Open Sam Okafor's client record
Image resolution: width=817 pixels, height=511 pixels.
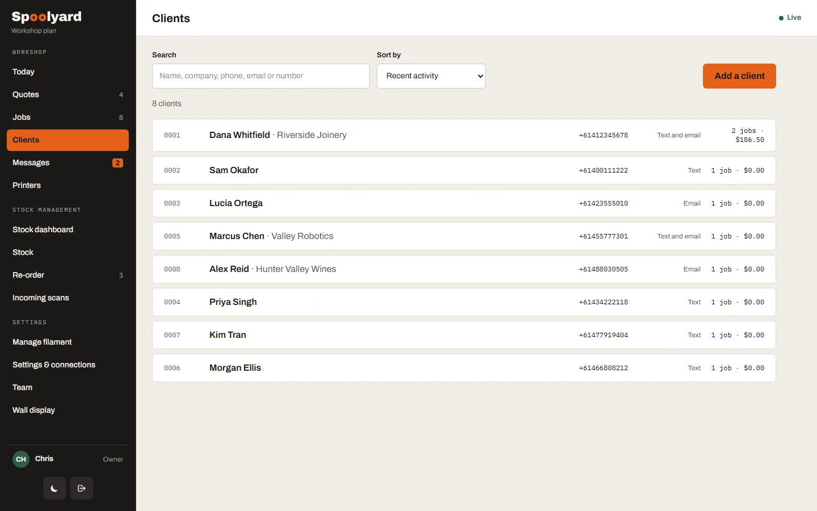pyautogui.click(x=464, y=170)
